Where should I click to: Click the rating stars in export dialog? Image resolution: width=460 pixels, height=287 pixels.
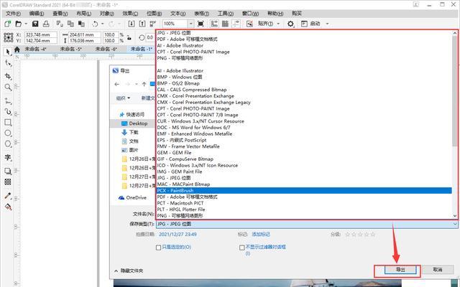point(360,235)
